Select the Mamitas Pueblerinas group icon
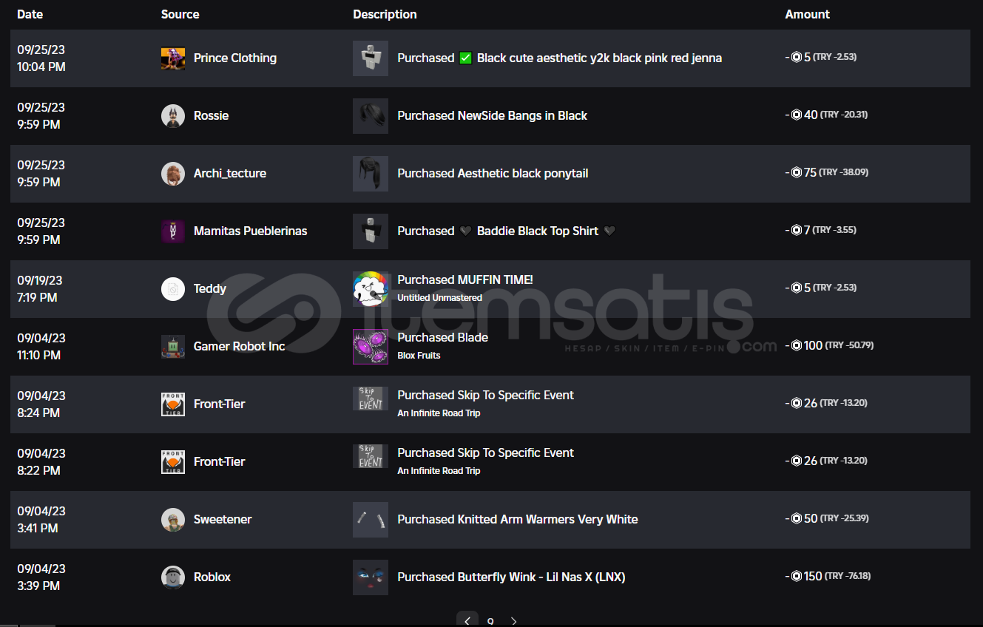The height and width of the screenshot is (627, 983). pyautogui.click(x=173, y=231)
